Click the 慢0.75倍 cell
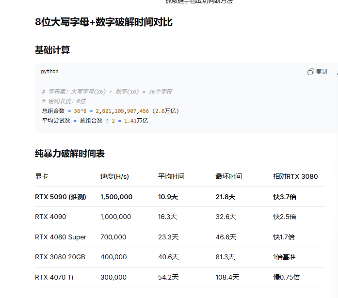This screenshot has height=298, width=338. click(287, 277)
